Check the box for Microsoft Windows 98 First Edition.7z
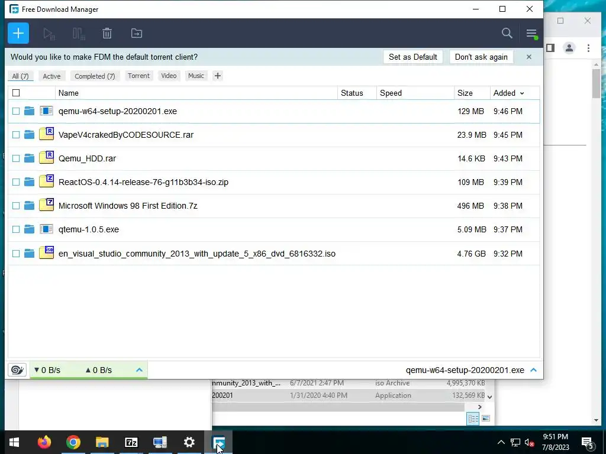Screen dimensions: 606x454 coord(16,206)
